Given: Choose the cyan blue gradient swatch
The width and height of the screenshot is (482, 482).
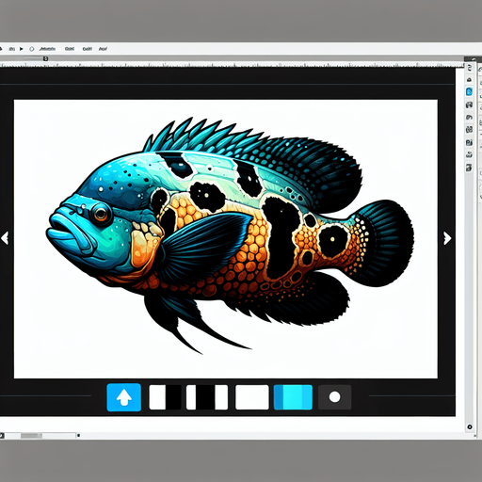Looking at the screenshot, I should point(293,397).
